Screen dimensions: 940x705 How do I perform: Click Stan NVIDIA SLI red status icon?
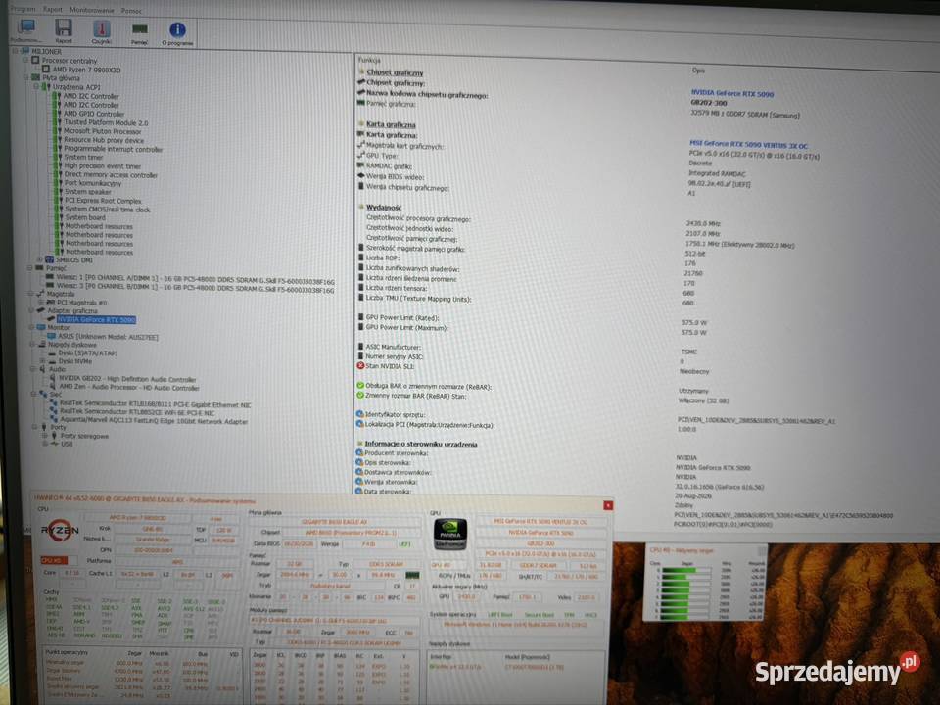360,365
